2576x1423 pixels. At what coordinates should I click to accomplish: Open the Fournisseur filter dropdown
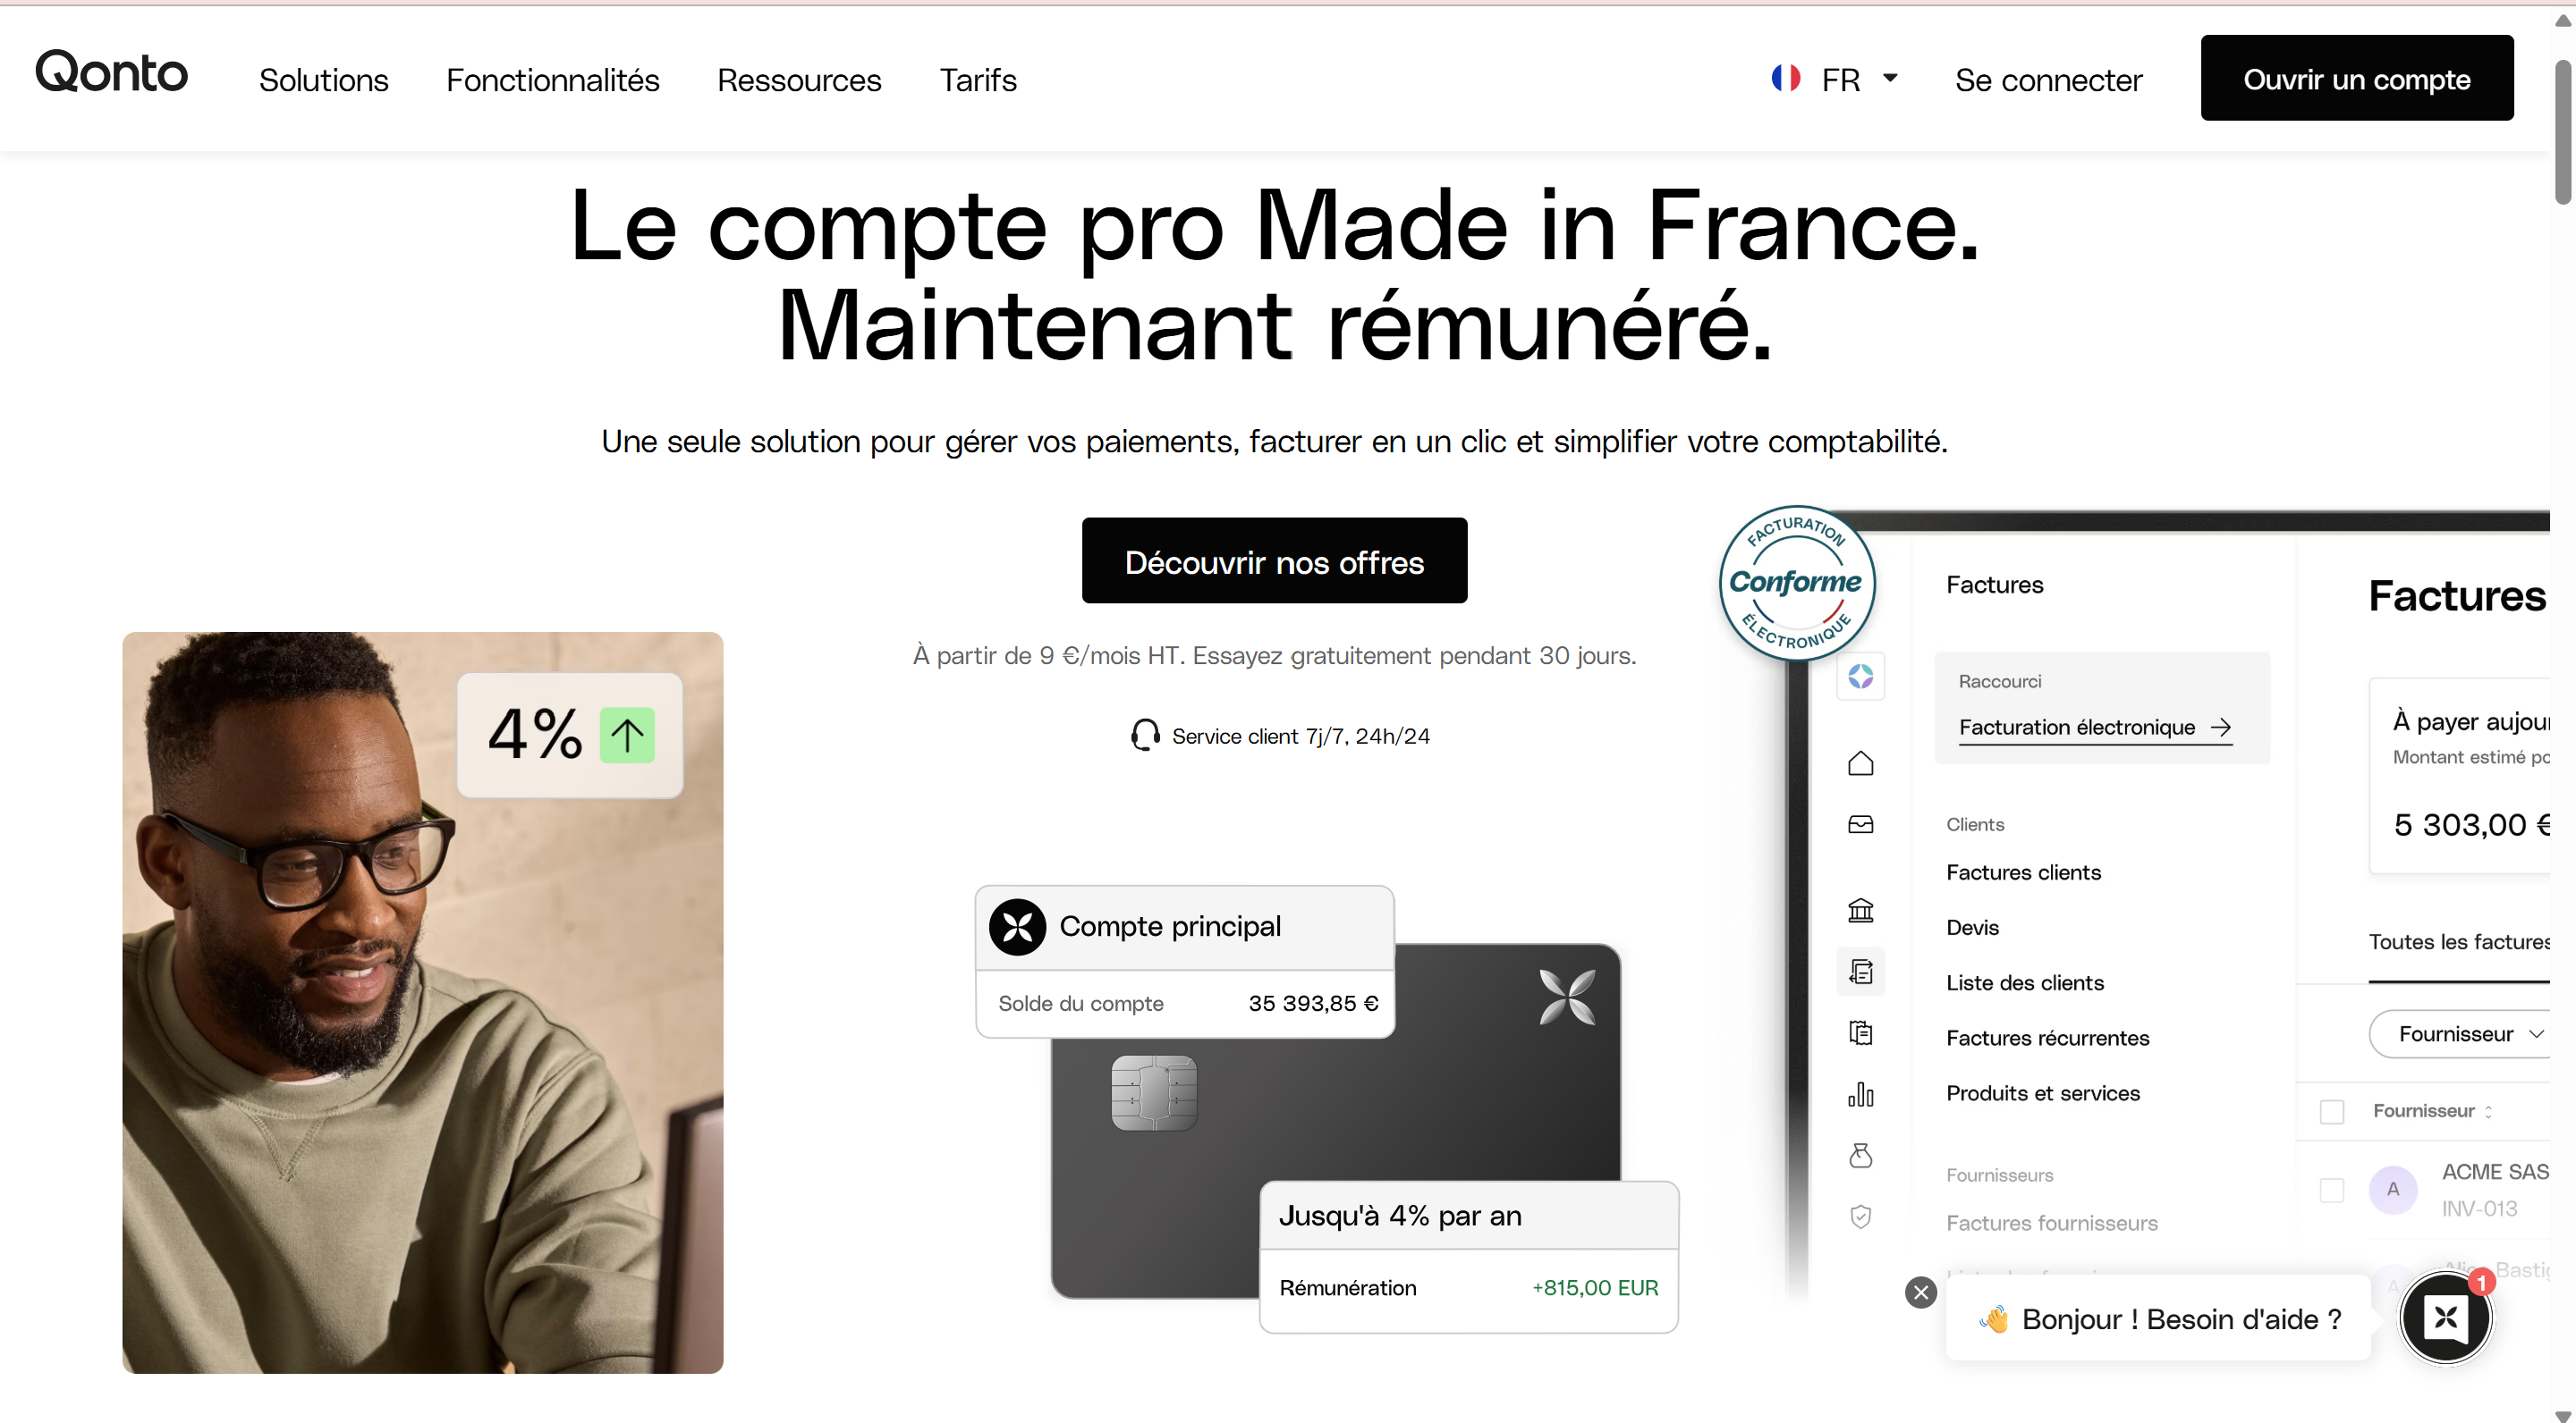click(2460, 1033)
